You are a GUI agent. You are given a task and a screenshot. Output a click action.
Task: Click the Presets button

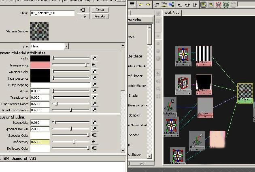(x=100, y=16)
